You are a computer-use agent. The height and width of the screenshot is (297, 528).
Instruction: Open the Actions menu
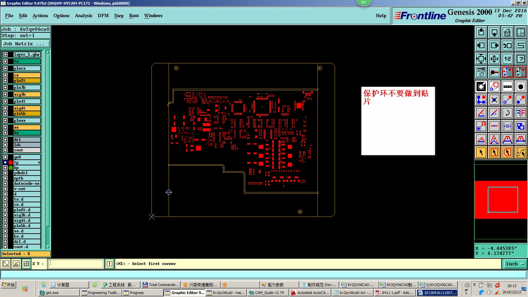[40, 16]
